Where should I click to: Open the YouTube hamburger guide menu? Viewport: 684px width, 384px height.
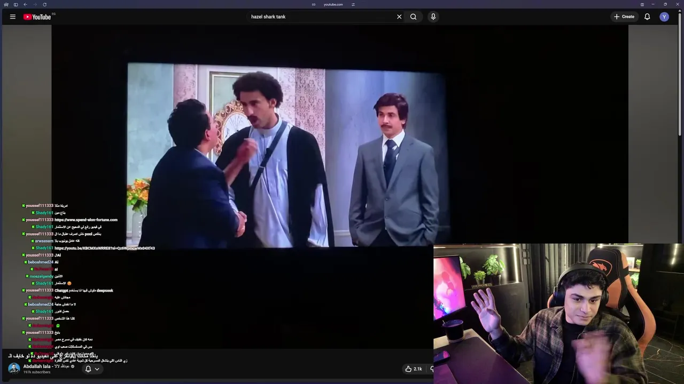(12, 17)
